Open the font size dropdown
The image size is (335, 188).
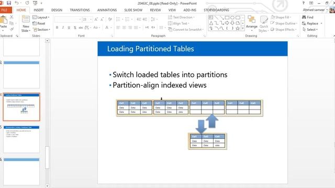pos(91,19)
